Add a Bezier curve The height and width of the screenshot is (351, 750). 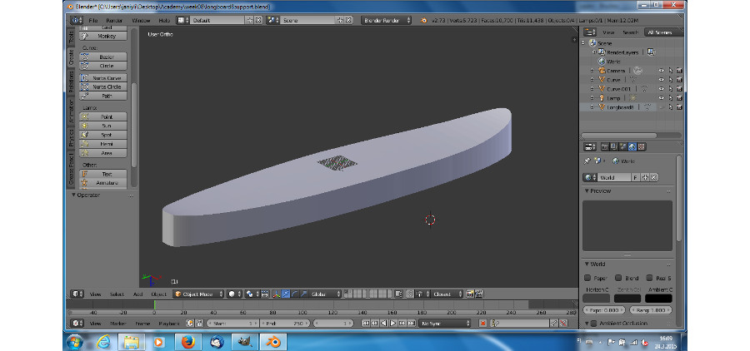tap(103, 57)
